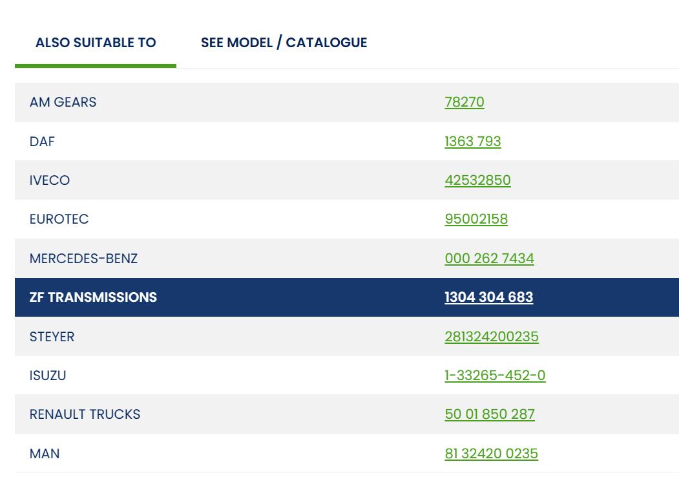Follow the IVECO 42532850 link
The height and width of the screenshot is (477, 679).
[477, 180]
